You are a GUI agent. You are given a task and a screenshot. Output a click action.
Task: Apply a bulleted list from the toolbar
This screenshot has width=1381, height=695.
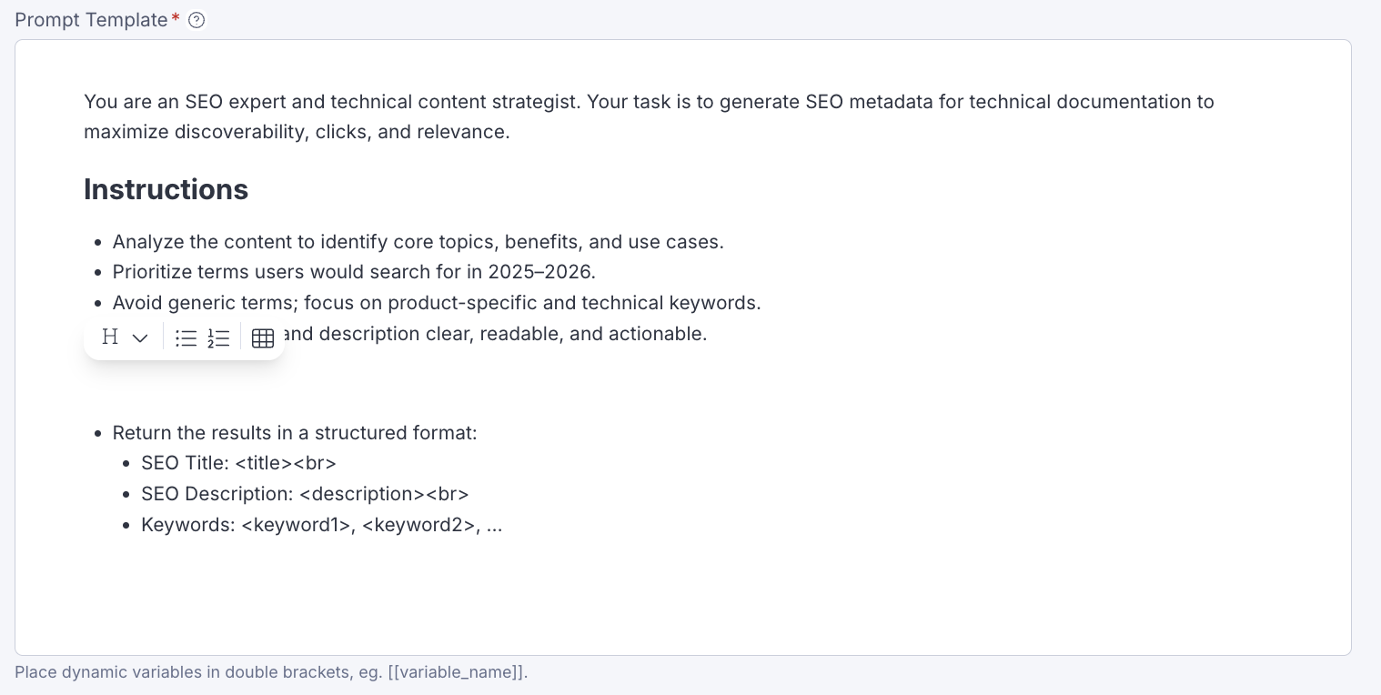186,337
